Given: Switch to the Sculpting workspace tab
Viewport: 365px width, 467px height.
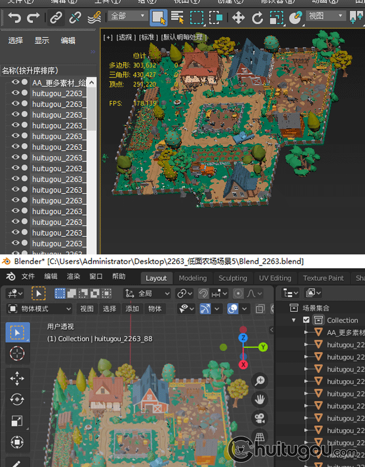Looking at the screenshot, I should 233,278.
